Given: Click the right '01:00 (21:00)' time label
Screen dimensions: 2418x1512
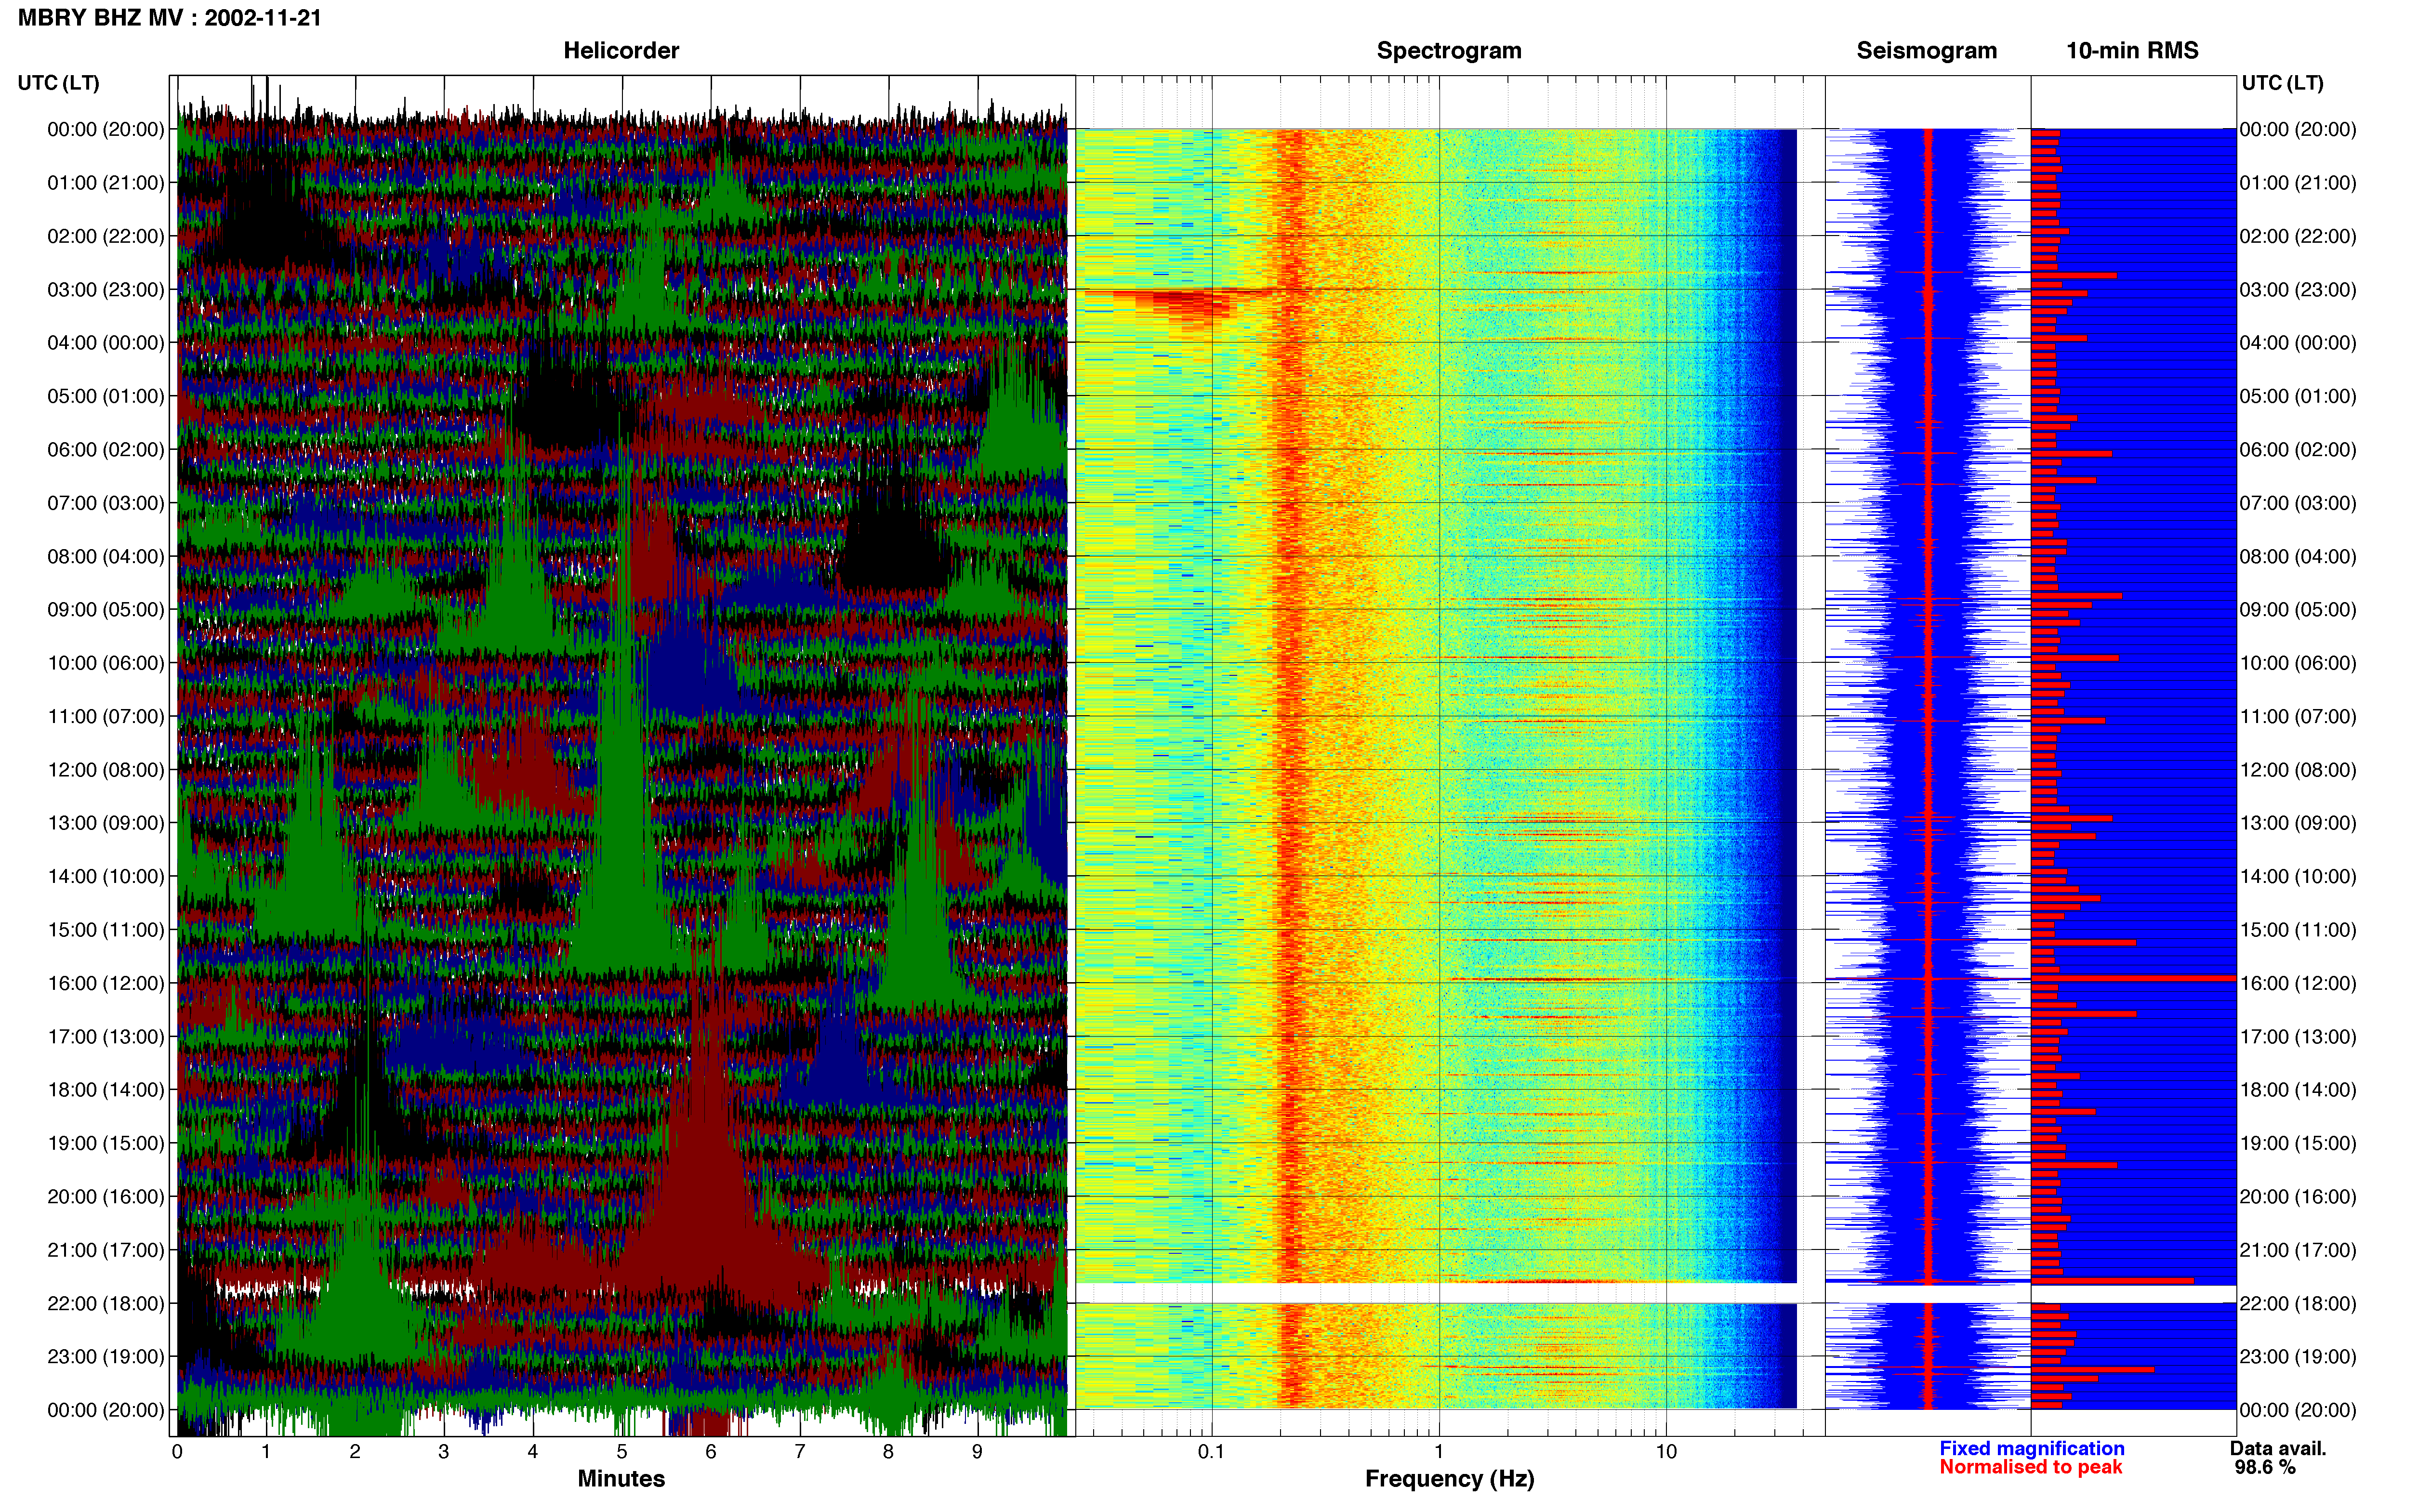Looking at the screenshot, I should tap(2298, 183).
